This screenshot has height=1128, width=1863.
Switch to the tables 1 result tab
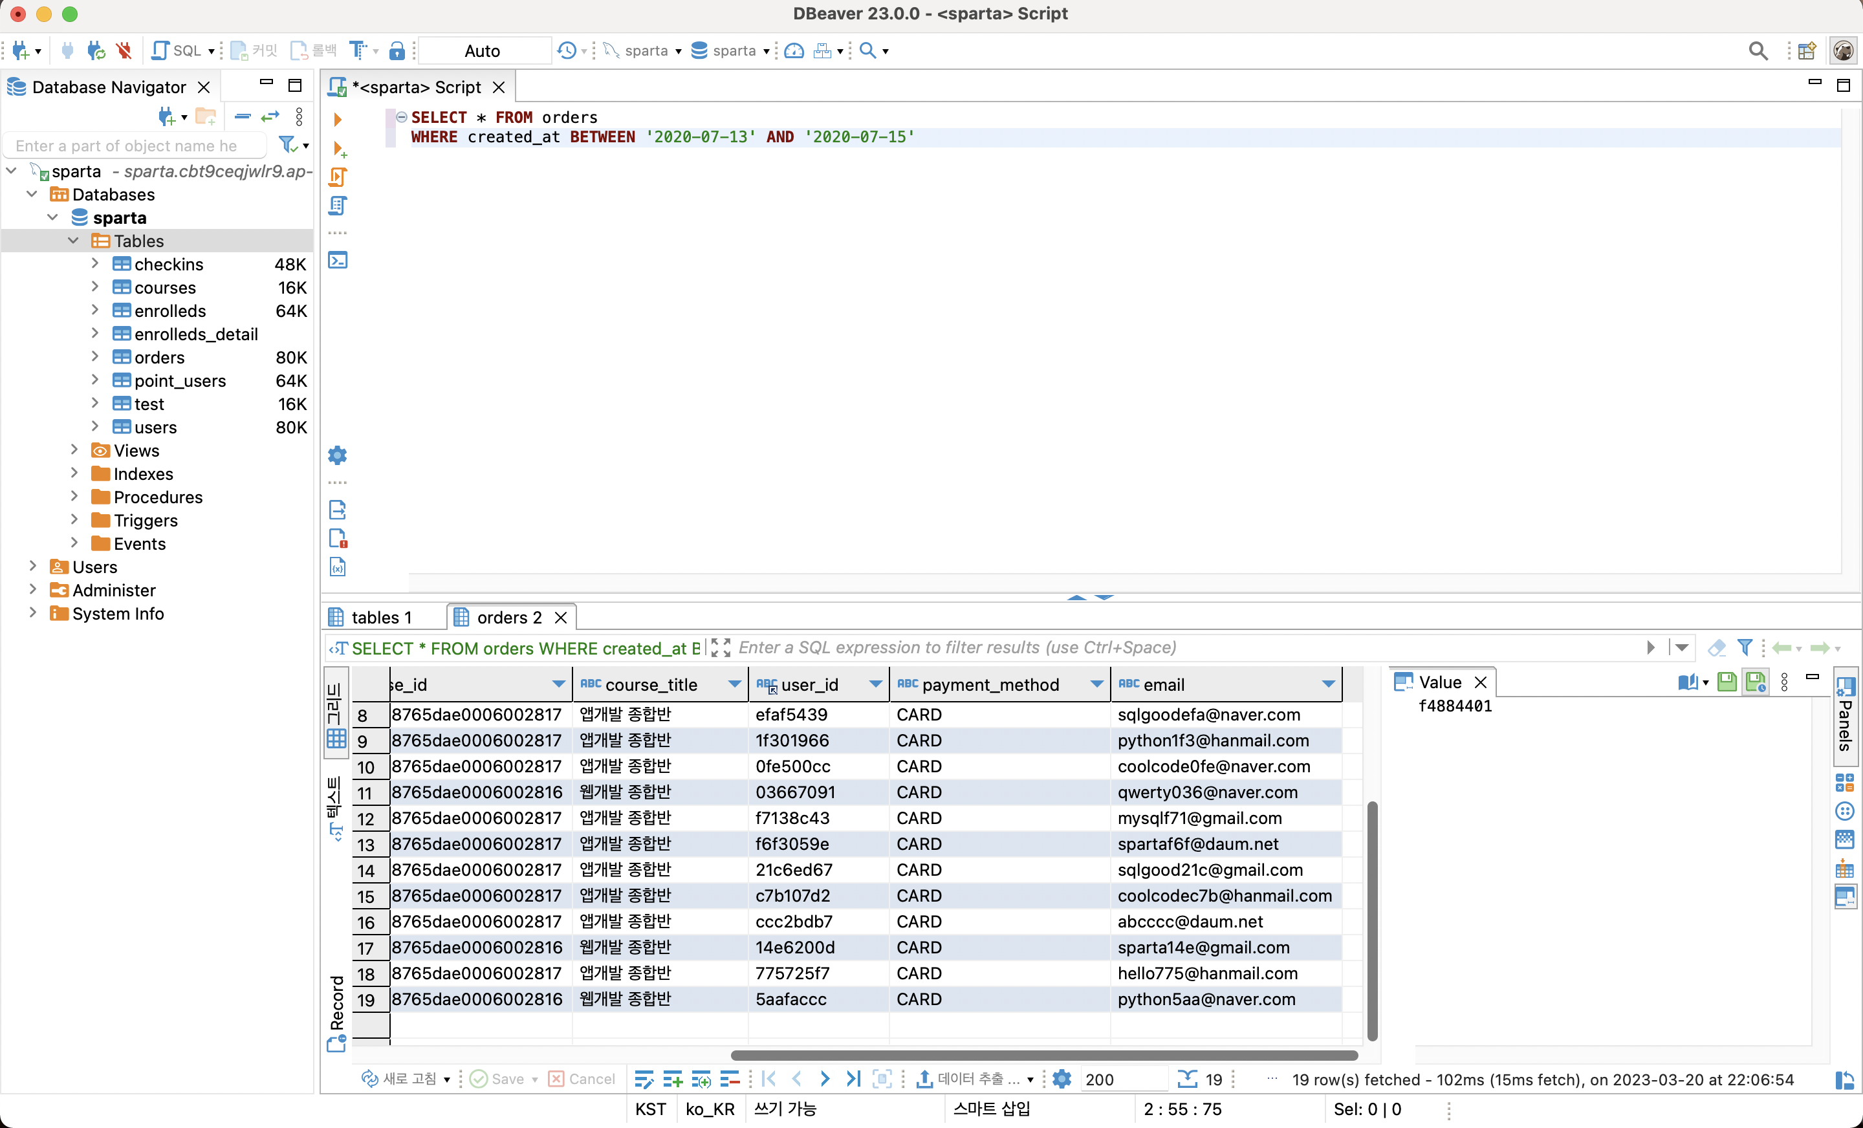point(381,617)
